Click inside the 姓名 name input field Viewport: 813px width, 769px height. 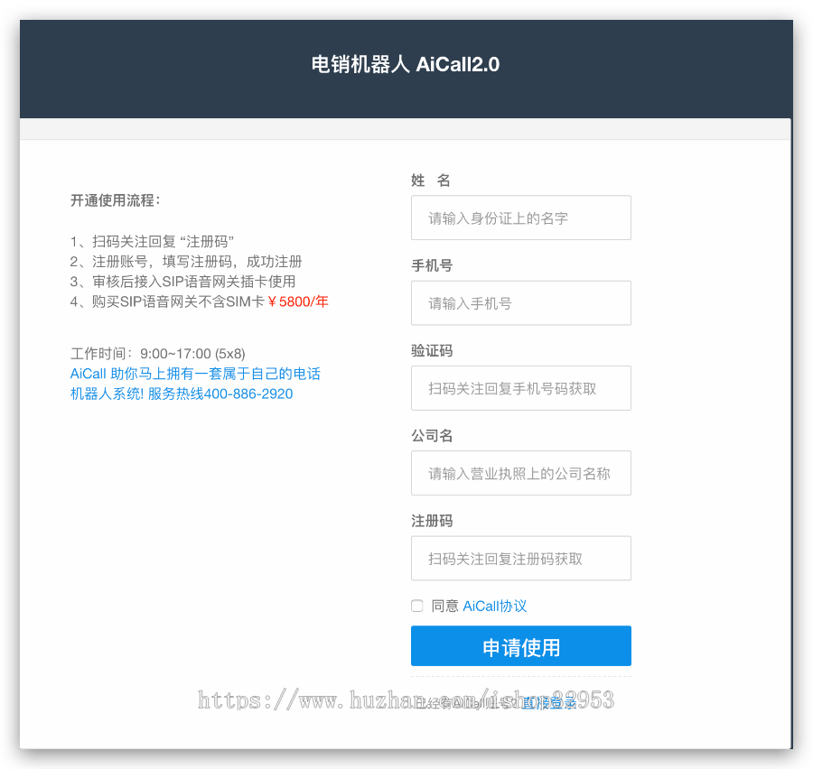coord(520,218)
